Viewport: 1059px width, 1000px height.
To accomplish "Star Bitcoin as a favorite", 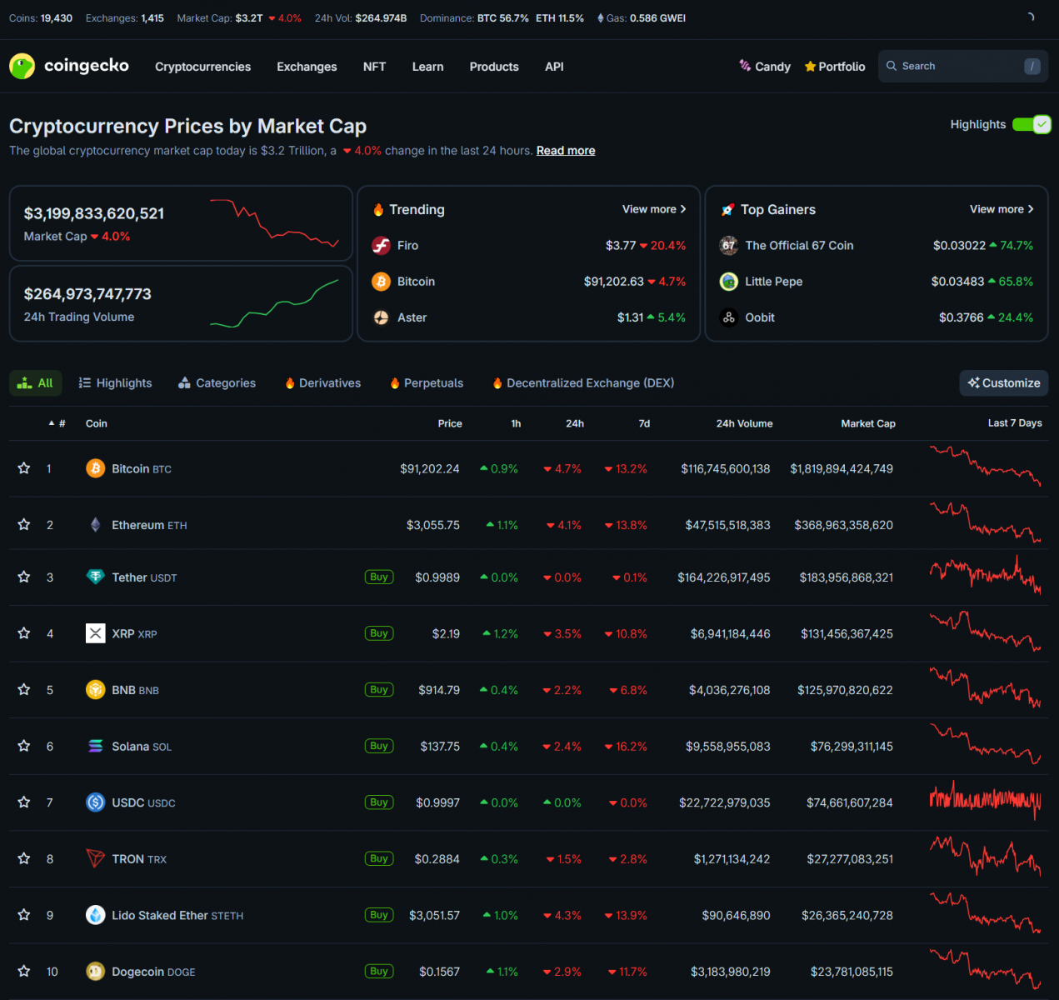I will point(24,468).
